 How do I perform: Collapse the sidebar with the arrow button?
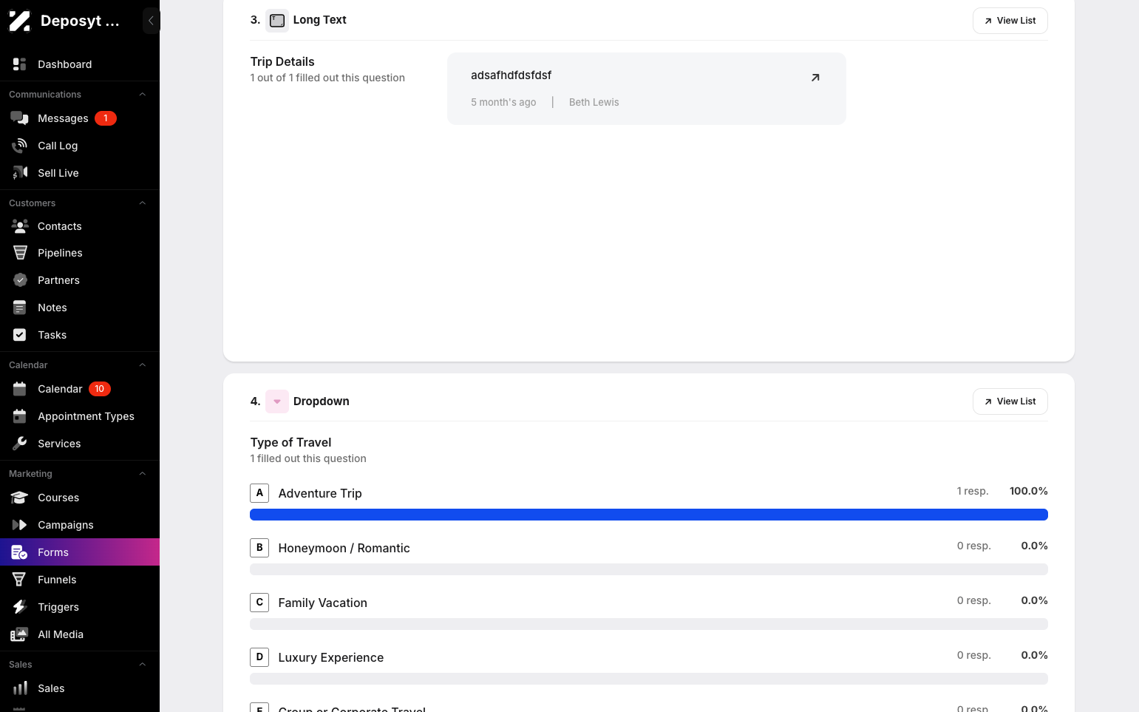pyautogui.click(x=151, y=21)
